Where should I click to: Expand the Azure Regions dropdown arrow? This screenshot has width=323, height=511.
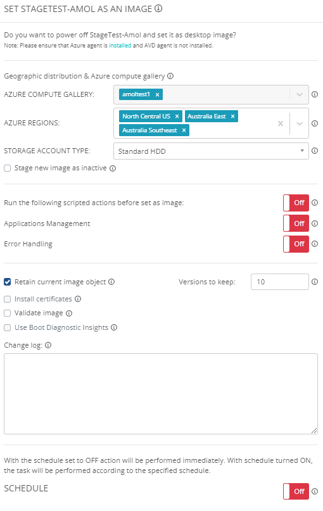300,123
